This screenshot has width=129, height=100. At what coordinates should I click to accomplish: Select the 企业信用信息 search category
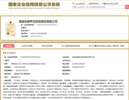click(x=80, y=4)
